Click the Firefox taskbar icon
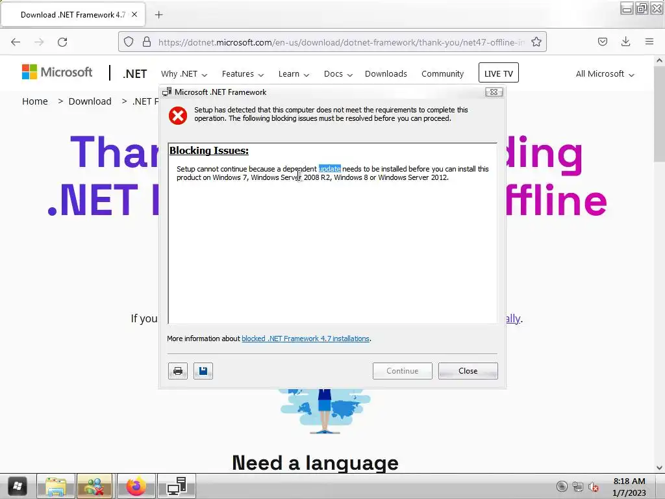The width and height of the screenshot is (665, 499). click(x=136, y=486)
